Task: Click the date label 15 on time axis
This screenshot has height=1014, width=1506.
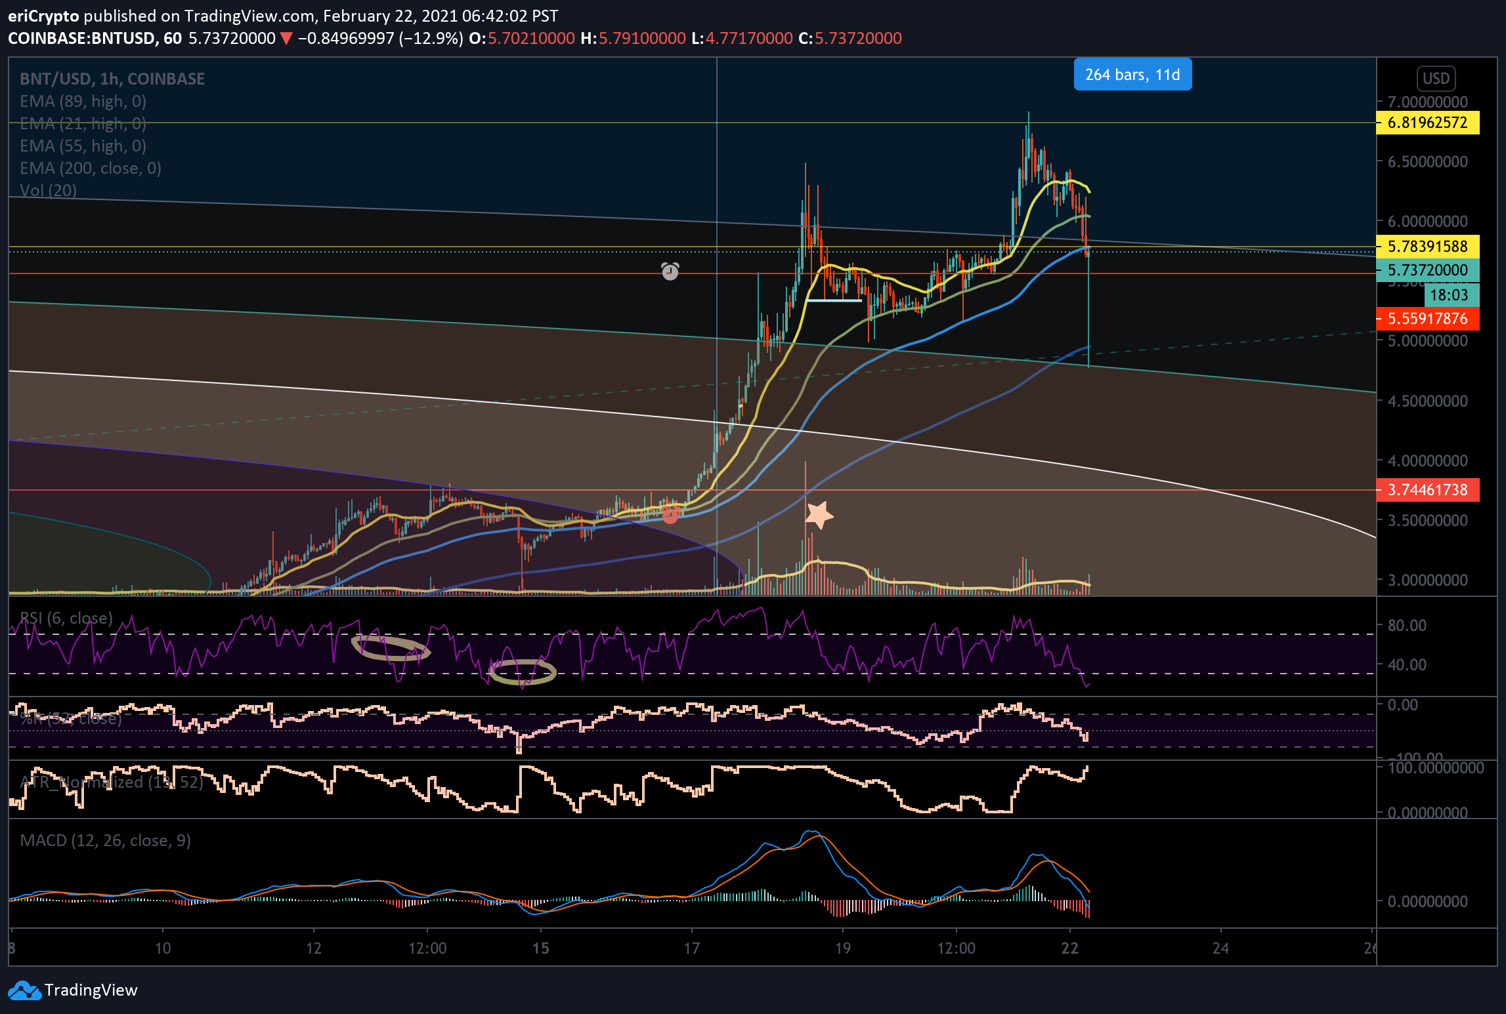Action: pyautogui.click(x=541, y=948)
